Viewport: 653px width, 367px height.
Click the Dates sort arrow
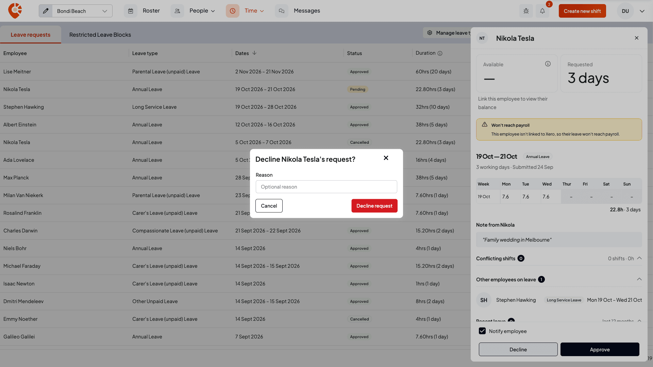(254, 53)
